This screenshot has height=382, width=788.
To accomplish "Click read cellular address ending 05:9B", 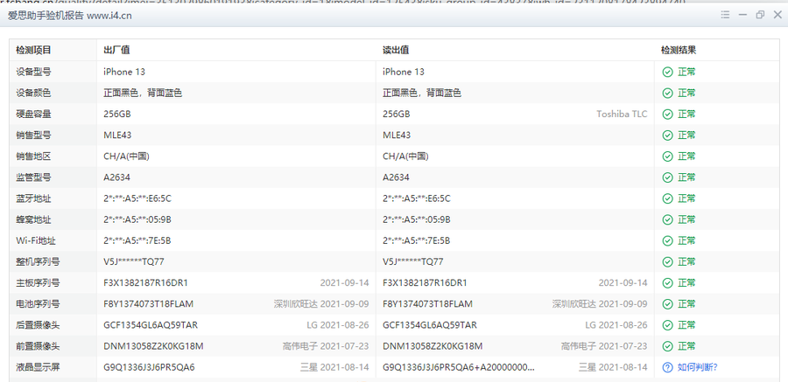I will tap(417, 219).
